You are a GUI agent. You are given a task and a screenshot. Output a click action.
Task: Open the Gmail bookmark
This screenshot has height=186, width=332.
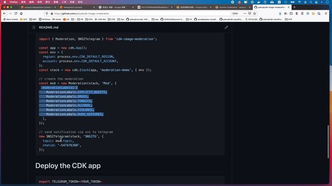pyautogui.click(x=57, y=19)
